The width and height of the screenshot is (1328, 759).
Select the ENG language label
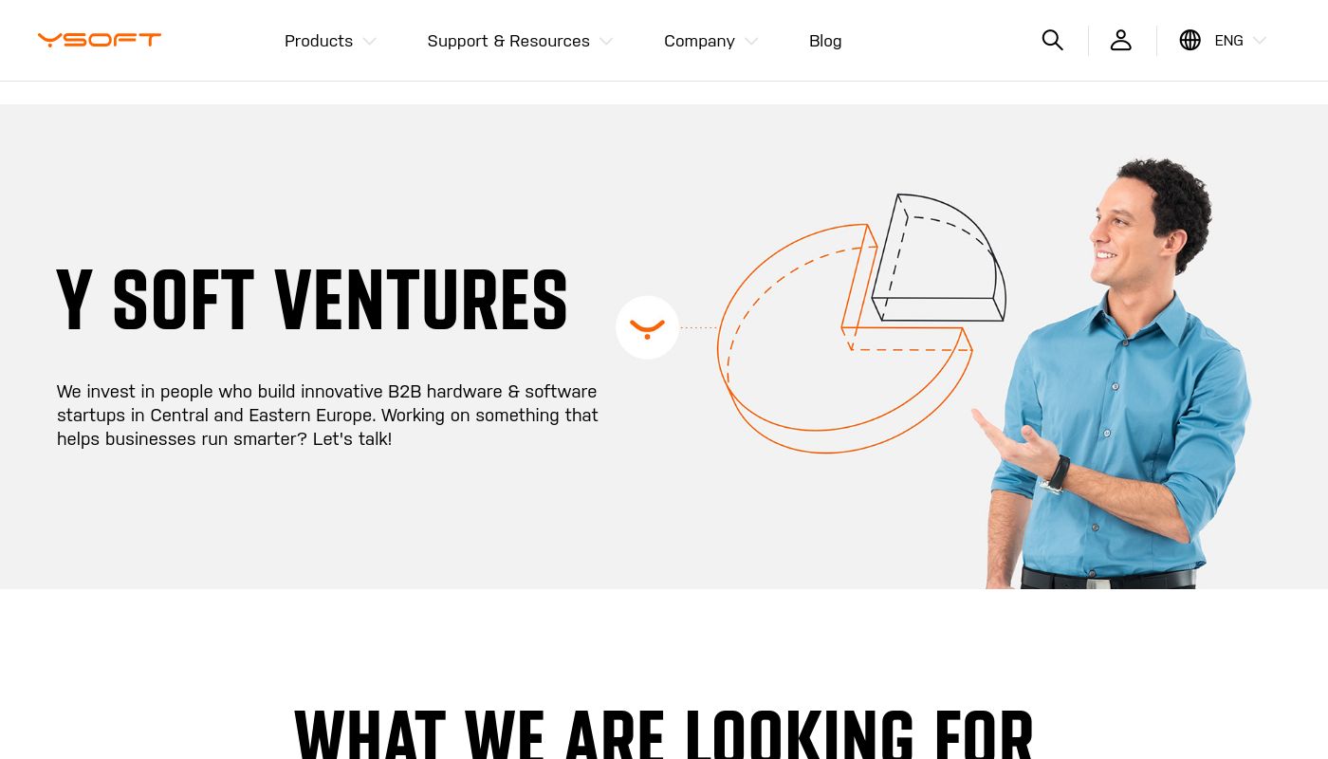(x=1228, y=41)
